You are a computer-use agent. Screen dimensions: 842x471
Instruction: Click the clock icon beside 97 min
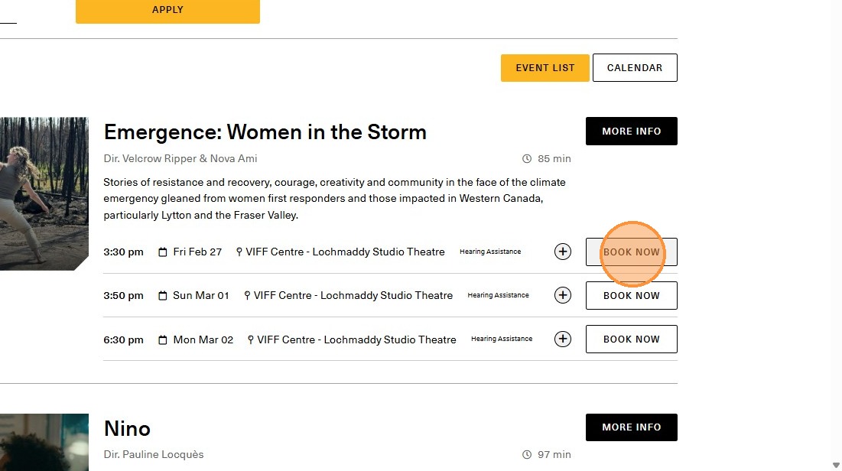point(527,455)
